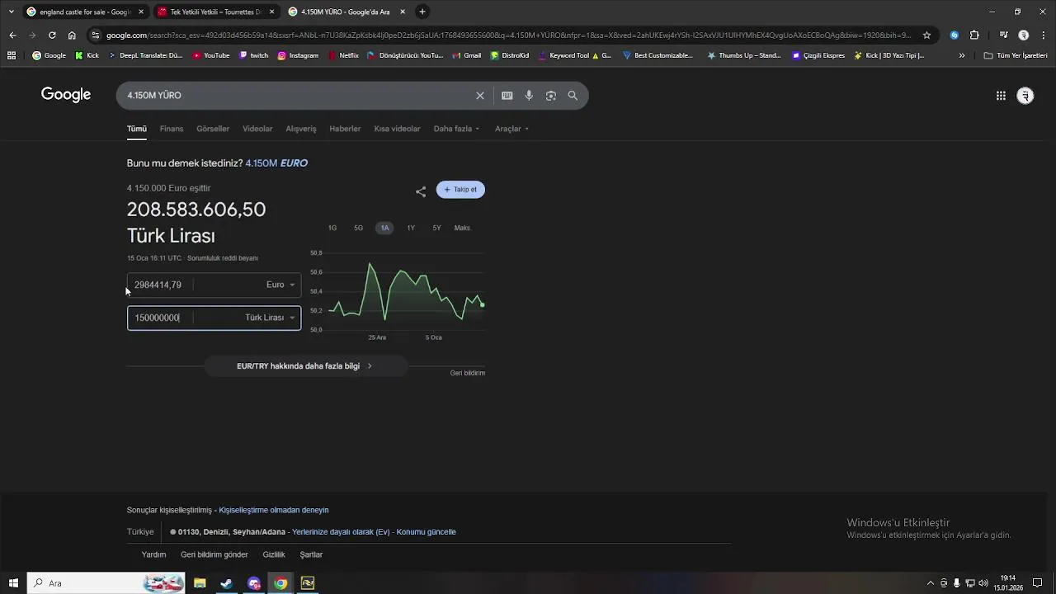The width and height of the screenshot is (1056, 594).
Task: Go back with the browser back arrow
Action: 12,35
